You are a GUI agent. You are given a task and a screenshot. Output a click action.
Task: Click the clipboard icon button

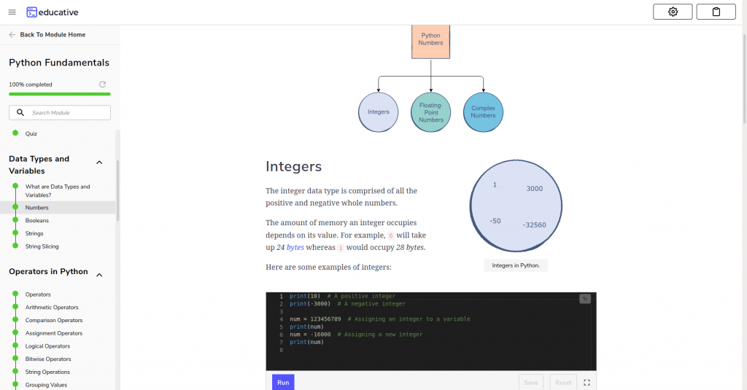click(716, 12)
